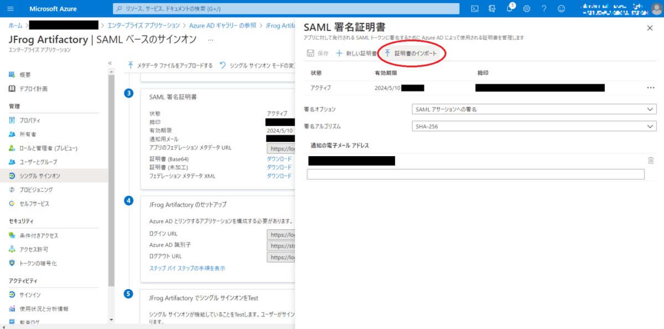The height and width of the screenshot is (329, 664).
Task: Open the notifications bell
Action: tap(509, 9)
